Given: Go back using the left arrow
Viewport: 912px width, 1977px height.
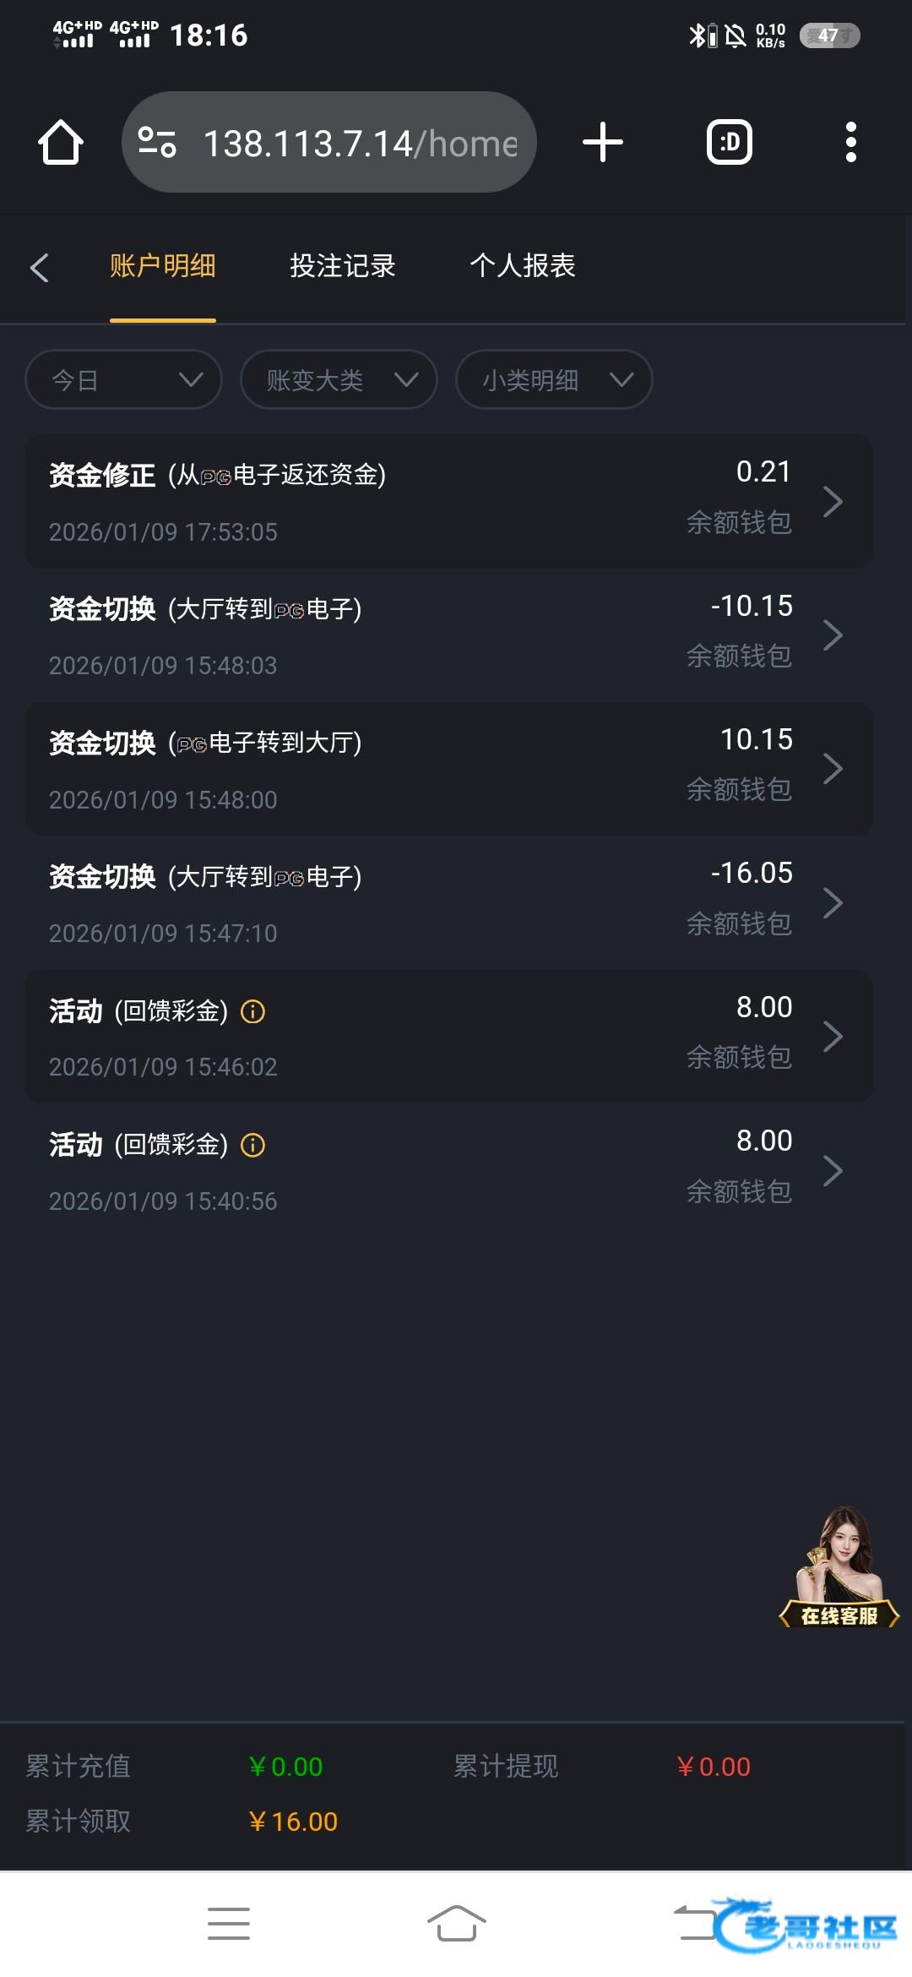Looking at the screenshot, I should [x=40, y=268].
